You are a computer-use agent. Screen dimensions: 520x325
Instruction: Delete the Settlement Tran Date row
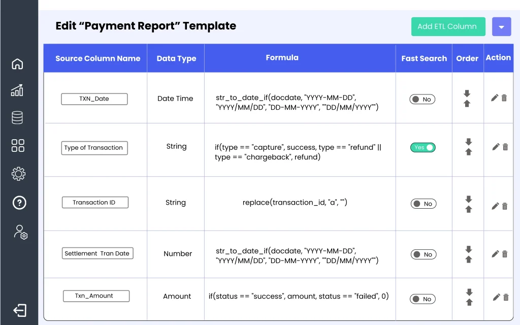[x=505, y=254]
